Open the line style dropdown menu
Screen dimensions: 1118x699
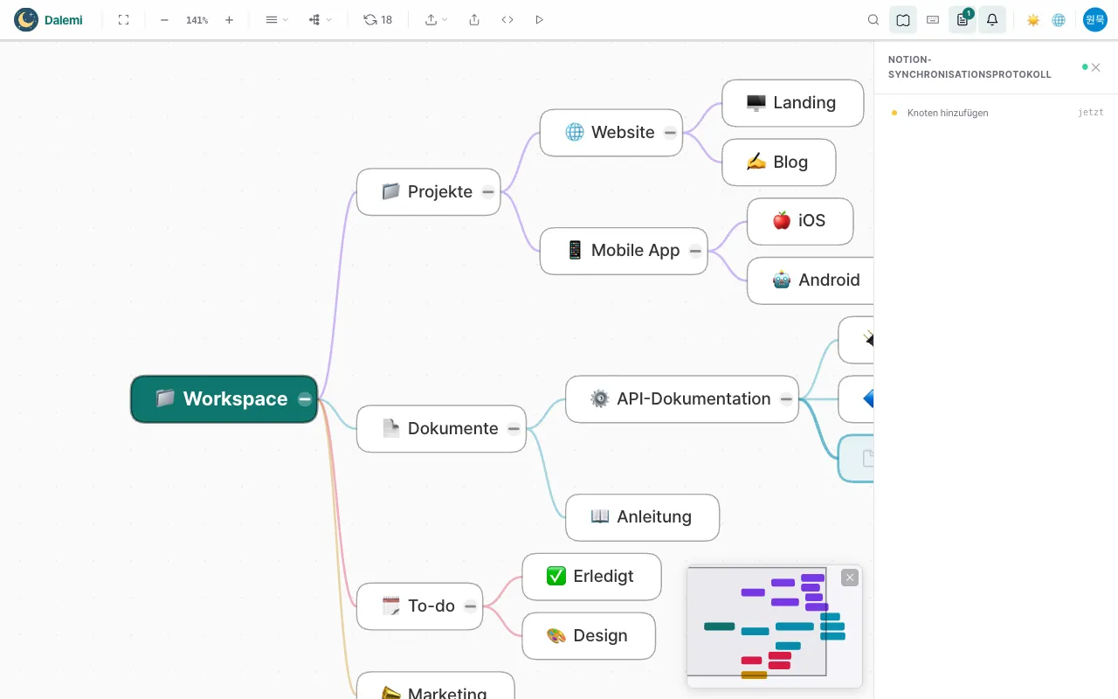click(276, 19)
